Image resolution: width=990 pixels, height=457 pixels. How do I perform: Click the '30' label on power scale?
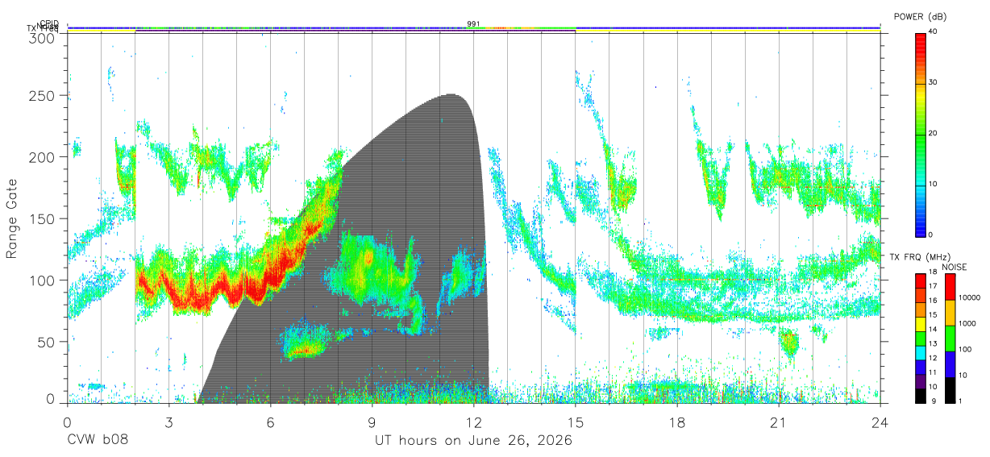[x=933, y=83]
